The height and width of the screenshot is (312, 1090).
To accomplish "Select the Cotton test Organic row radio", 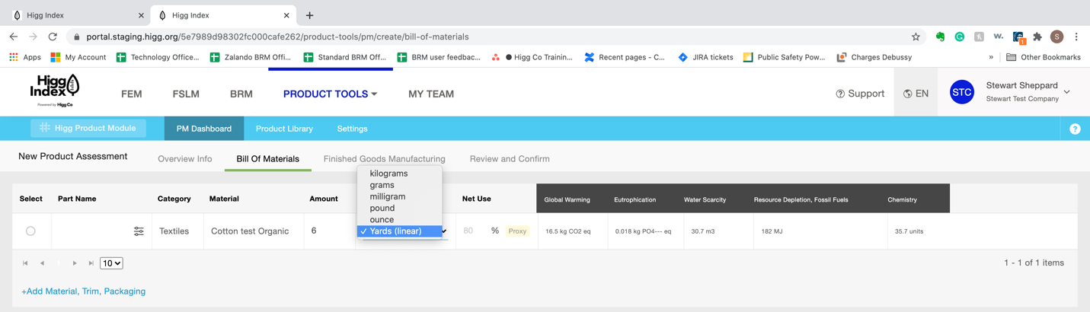I will tap(30, 231).
